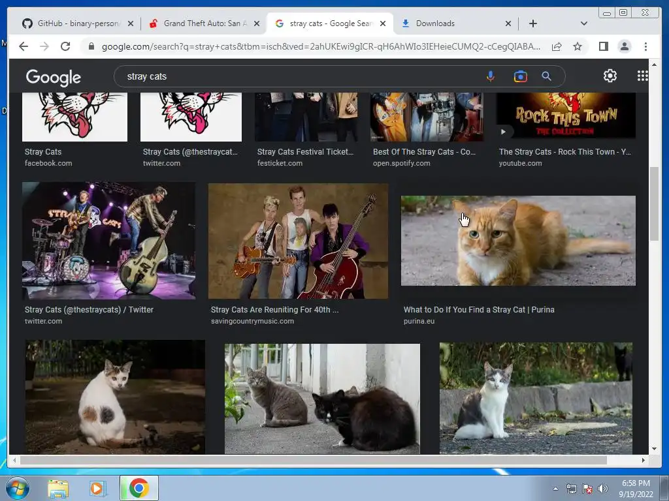The image size is (669, 501).
Task: Open What to Do If You Find a Stray Cat Purina
Action: pyautogui.click(x=479, y=310)
